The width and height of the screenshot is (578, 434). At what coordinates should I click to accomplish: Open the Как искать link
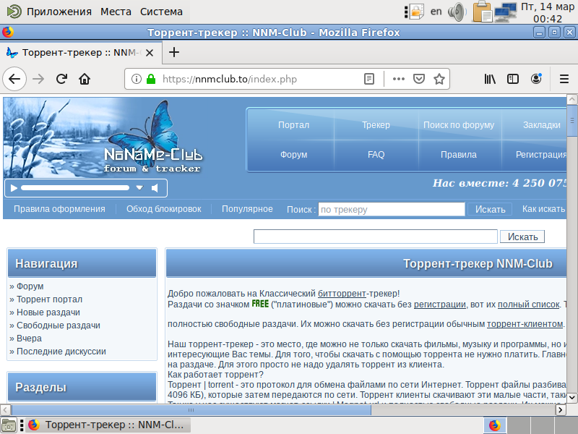[544, 209]
